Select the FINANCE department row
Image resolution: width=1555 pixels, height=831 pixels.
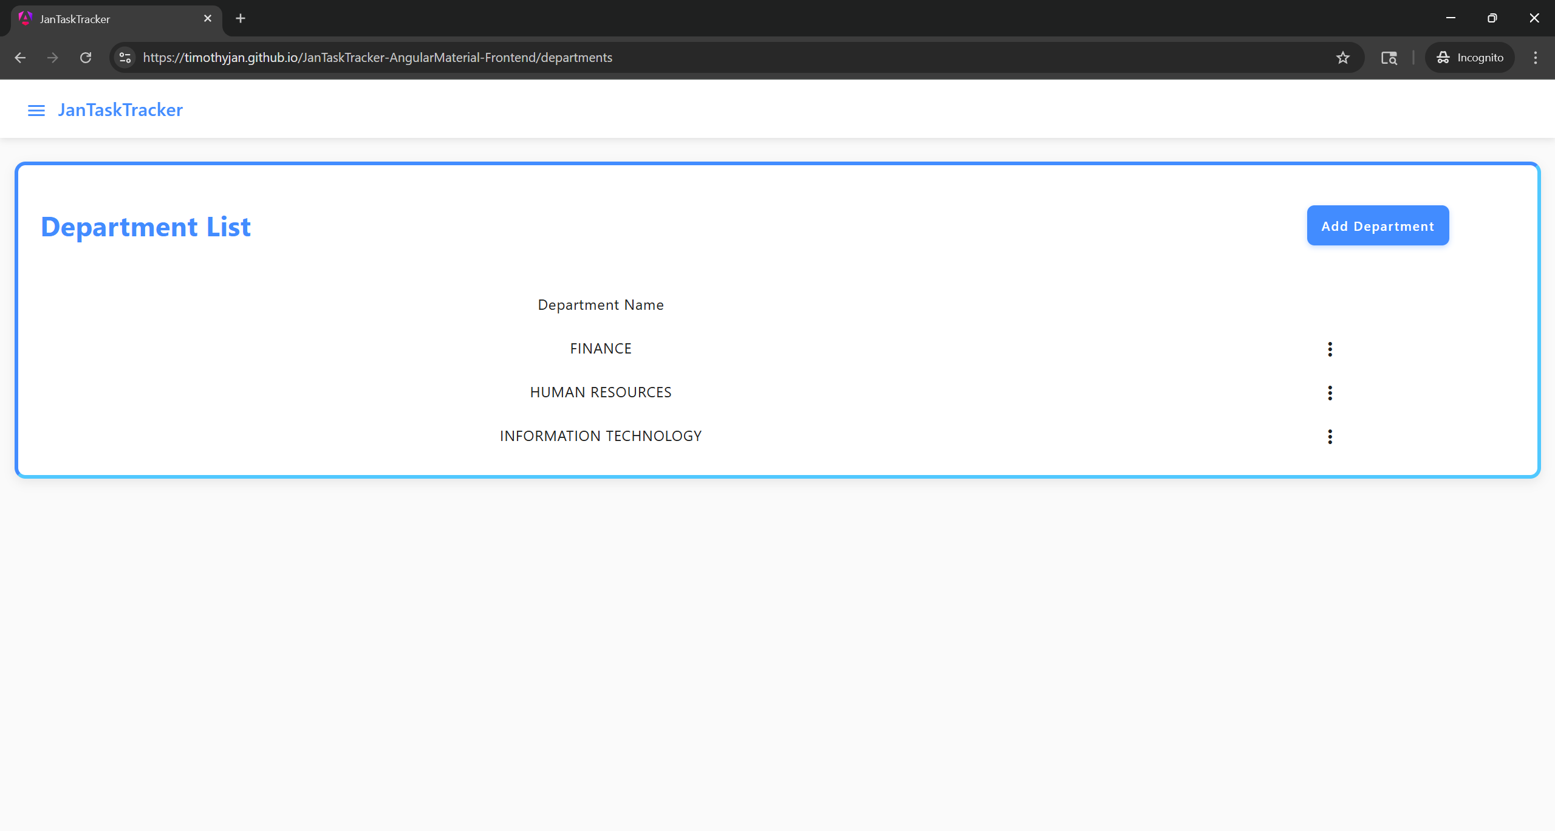[600, 349]
